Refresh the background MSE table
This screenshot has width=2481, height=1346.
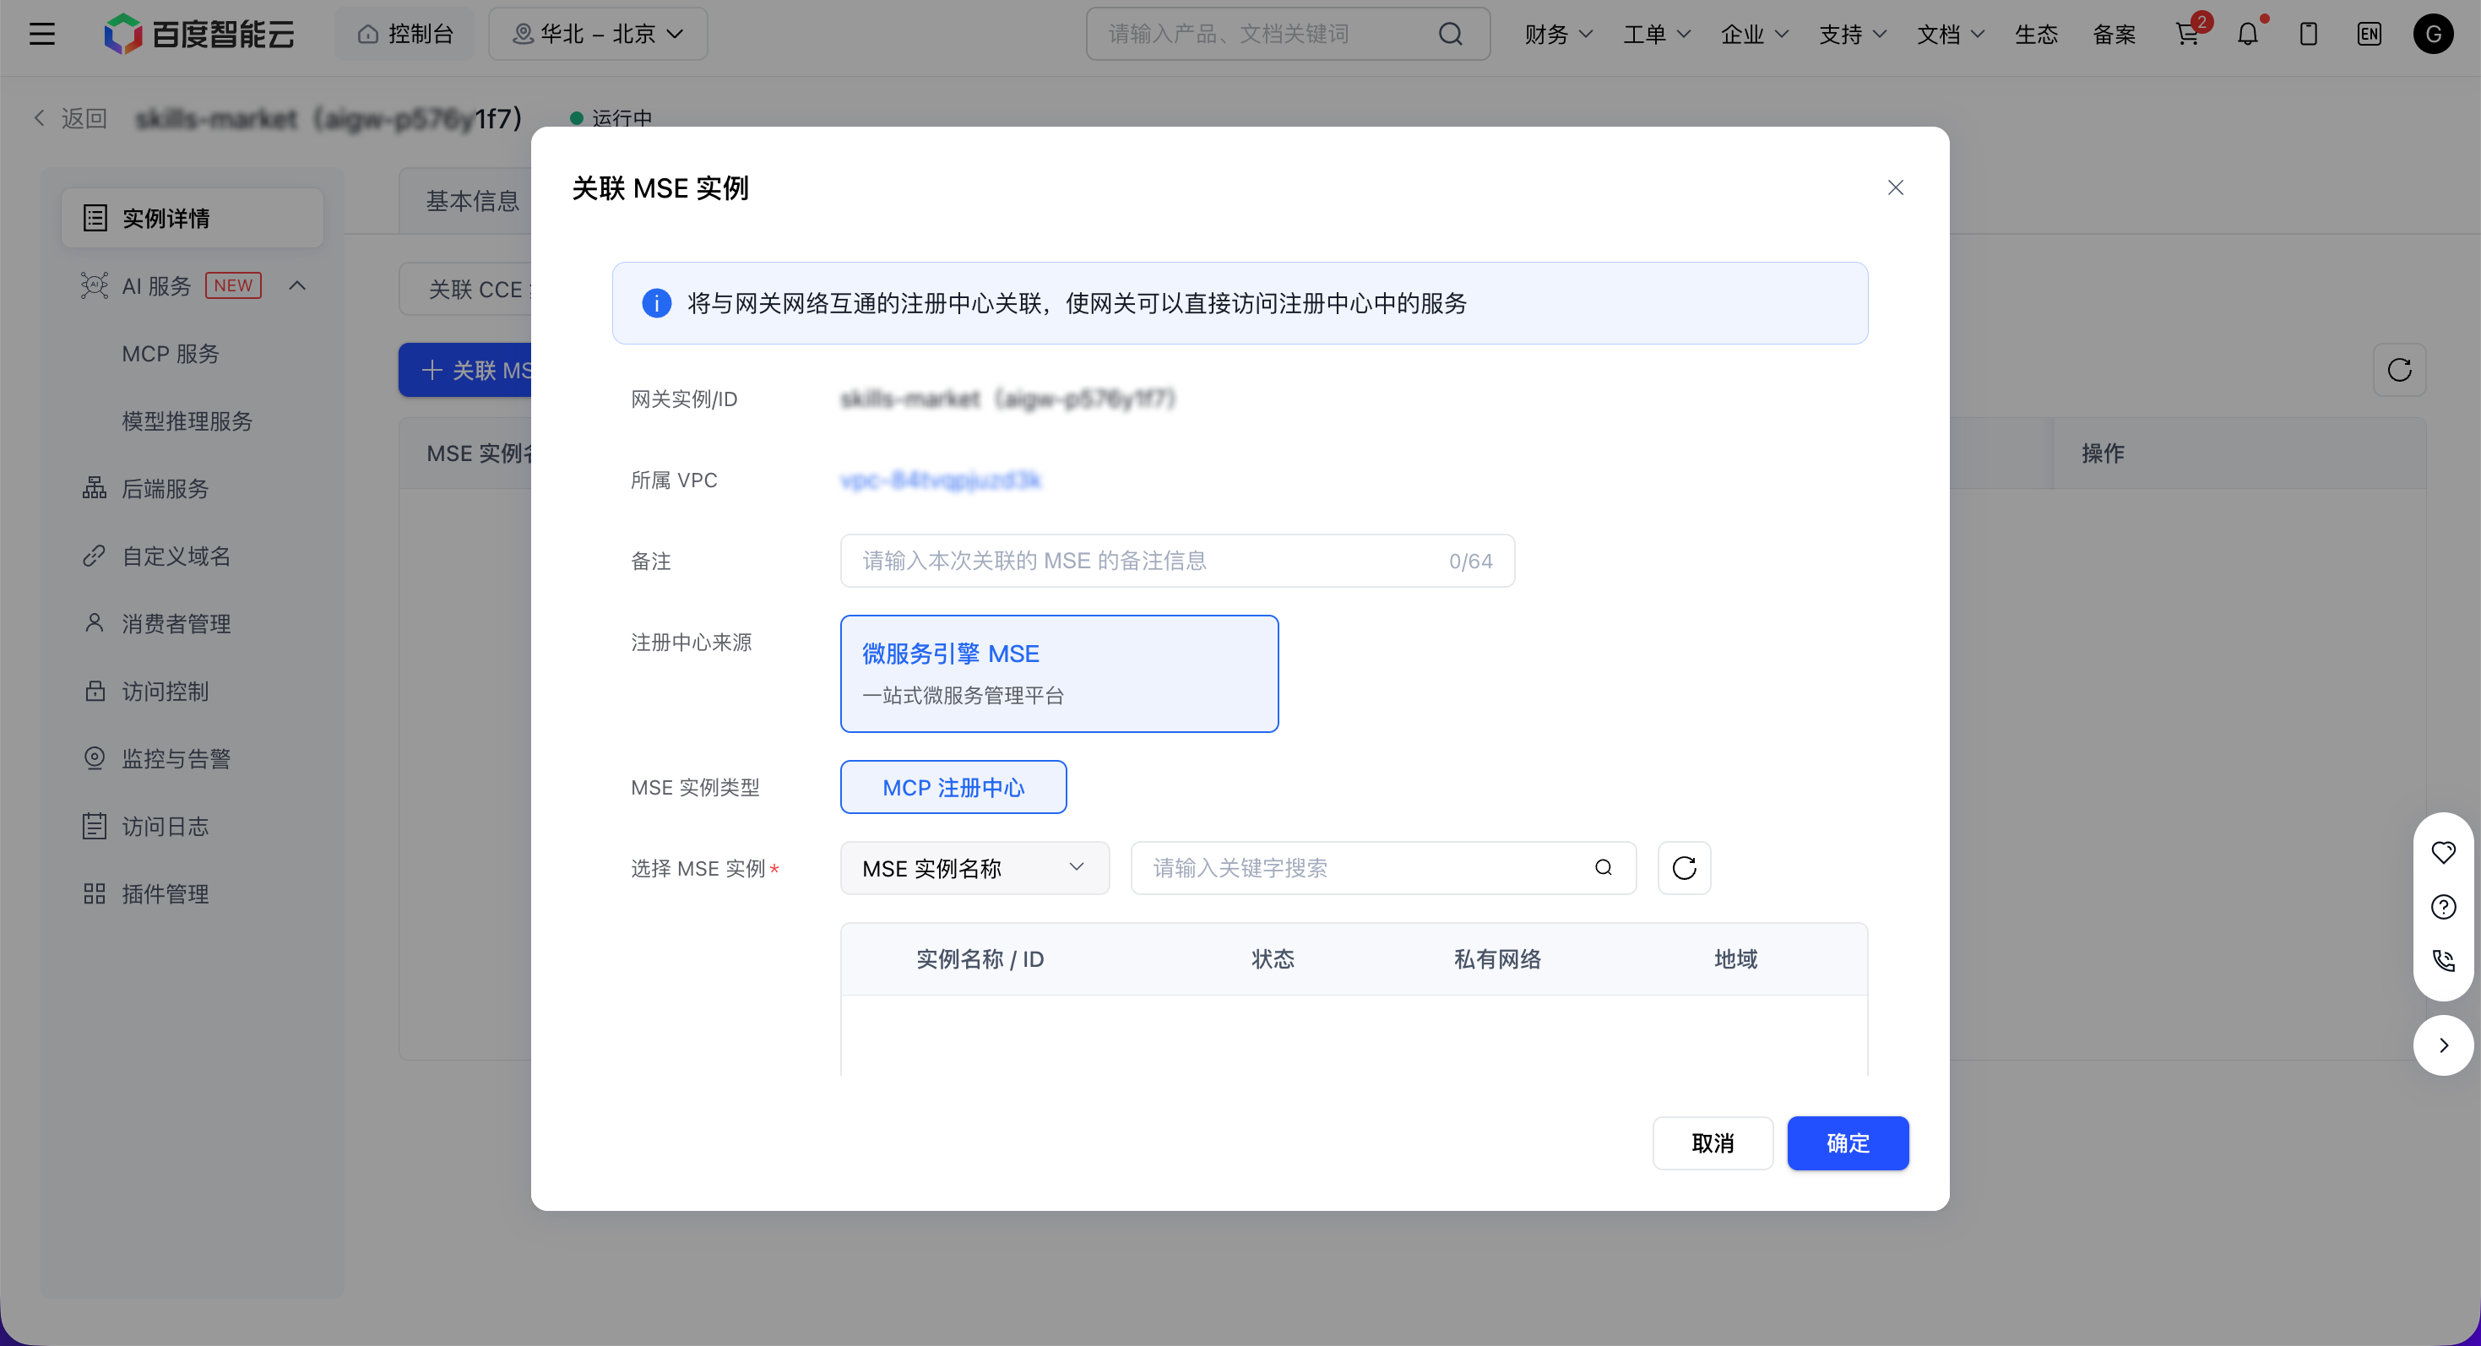(x=2399, y=370)
